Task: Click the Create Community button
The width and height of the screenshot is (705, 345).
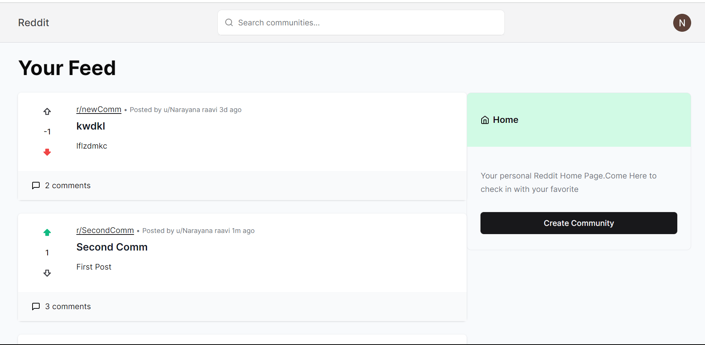Action: (x=579, y=223)
